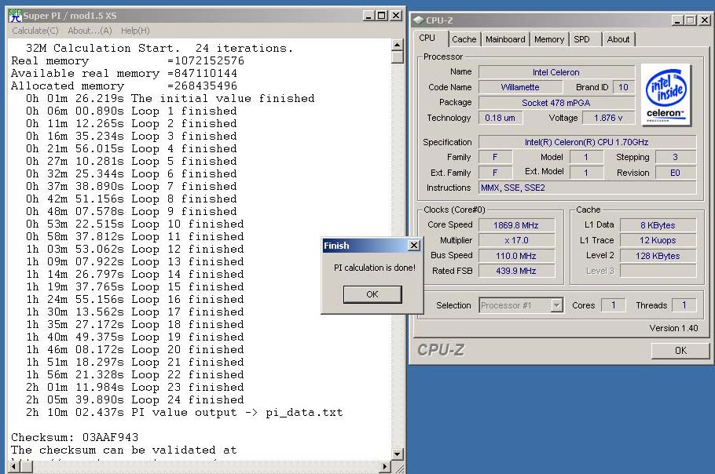
Task: Switch to the SPD tab in CPU-Z
Action: 582,39
